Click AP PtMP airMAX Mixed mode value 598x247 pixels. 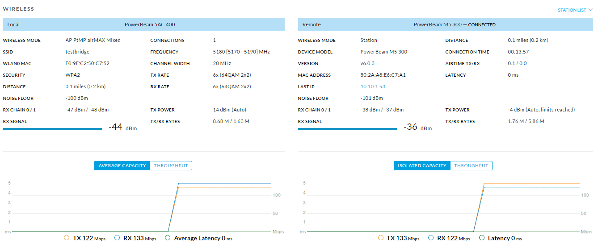93,40
